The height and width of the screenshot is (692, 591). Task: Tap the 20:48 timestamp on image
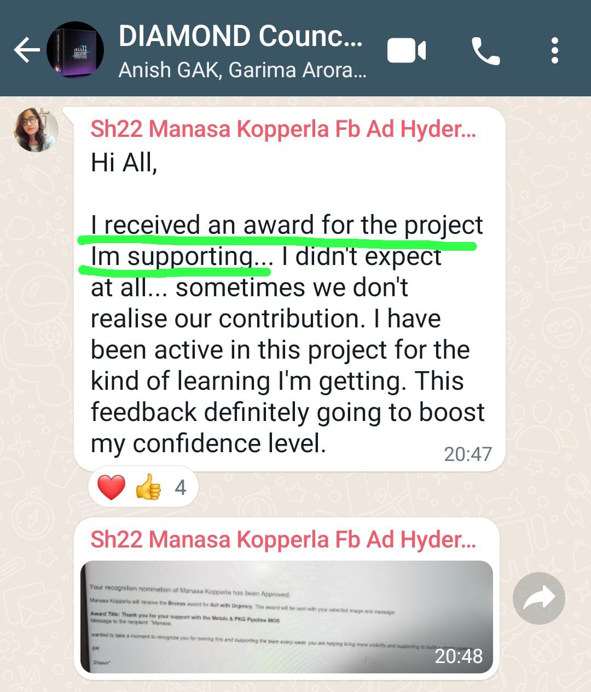(x=459, y=656)
